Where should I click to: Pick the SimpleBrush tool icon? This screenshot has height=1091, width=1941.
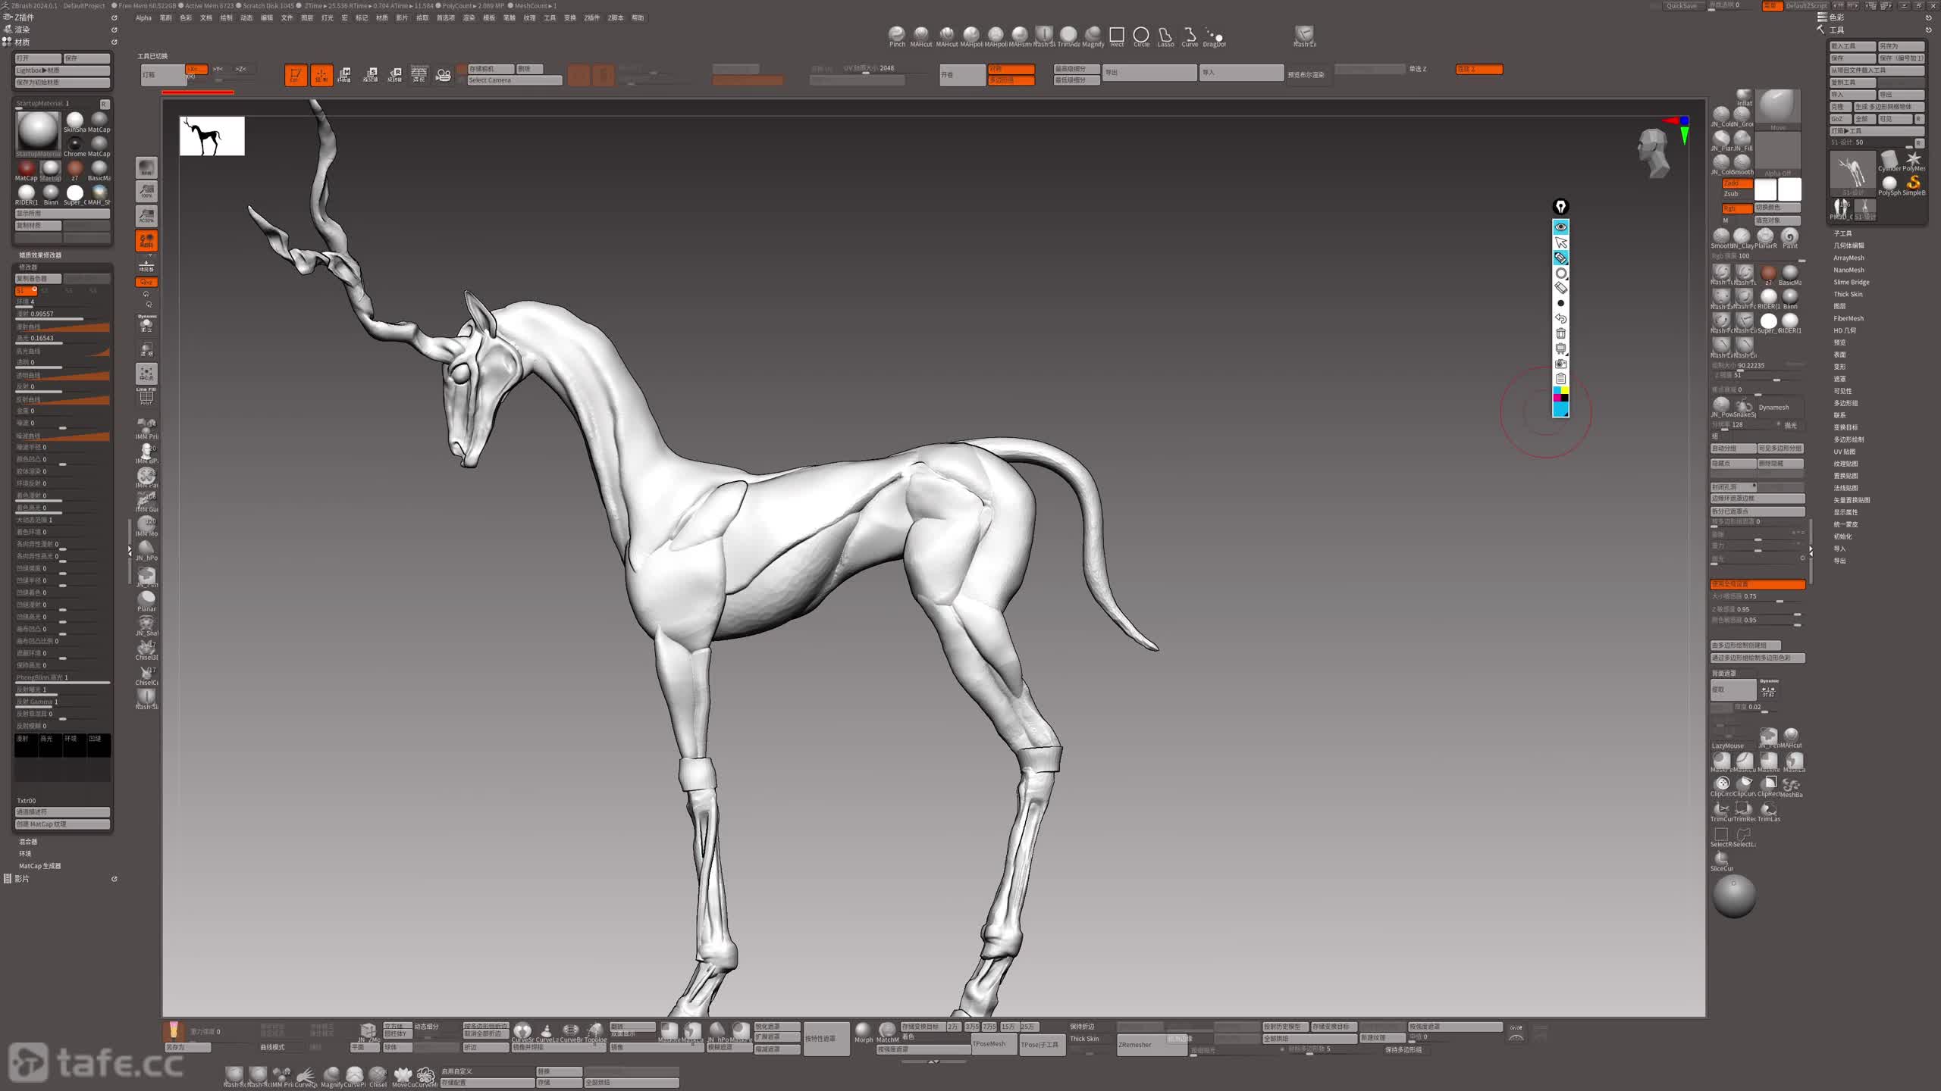click(x=1913, y=183)
